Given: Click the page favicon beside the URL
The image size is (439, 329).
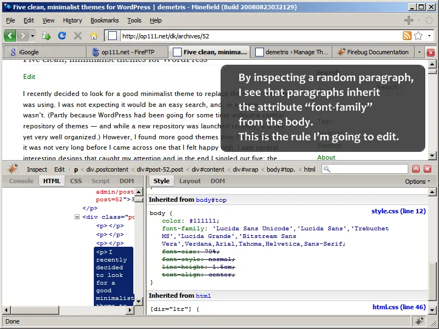Looking at the screenshot, I should [112, 36].
